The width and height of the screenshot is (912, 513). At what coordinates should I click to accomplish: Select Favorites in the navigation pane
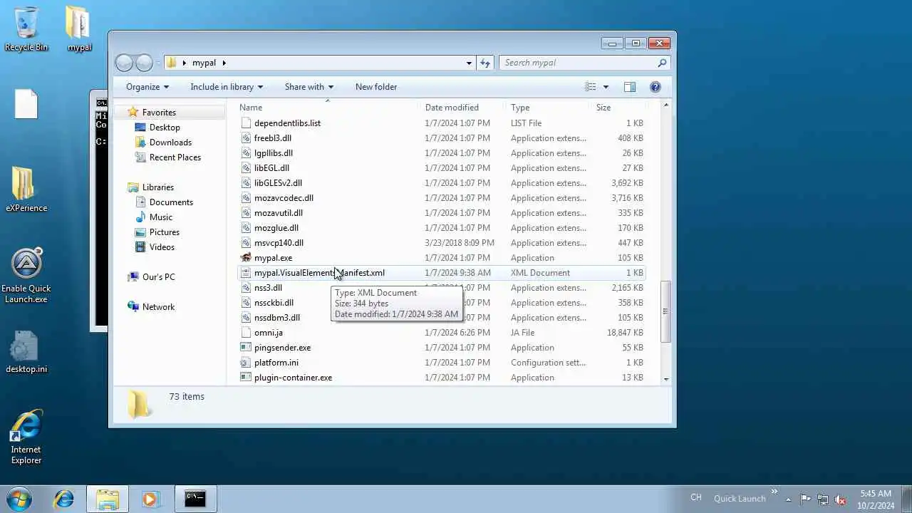tap(159, 113)
